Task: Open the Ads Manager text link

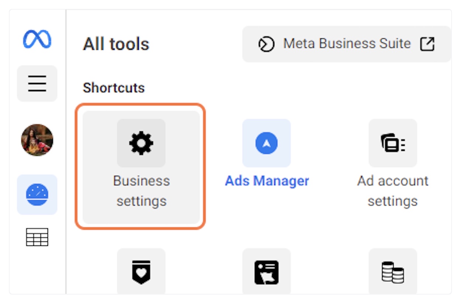Action: coord(267,181)
